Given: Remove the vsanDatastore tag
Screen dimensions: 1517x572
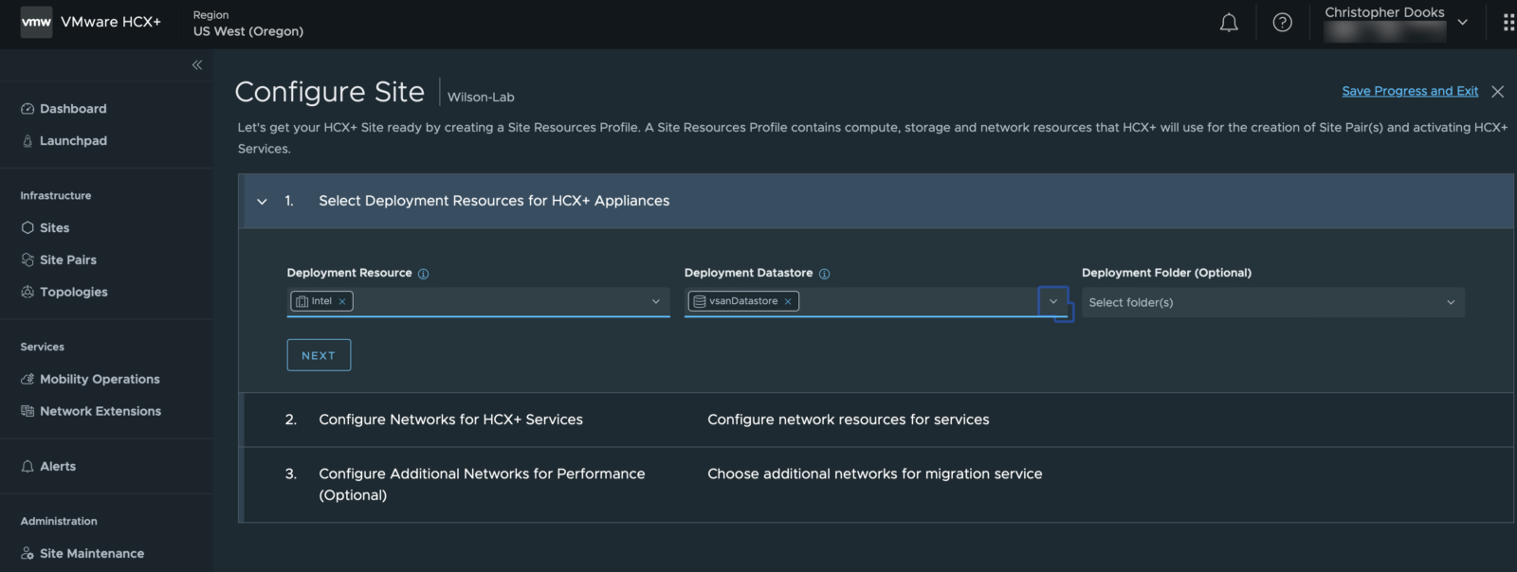Looking at the screenshot, I should point(788,301).
